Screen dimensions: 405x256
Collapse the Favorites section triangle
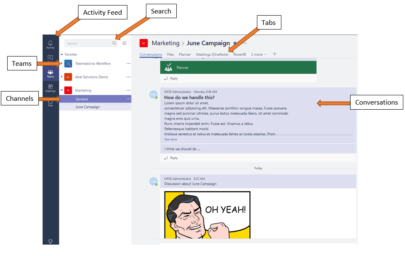click(x=62, y=54)
